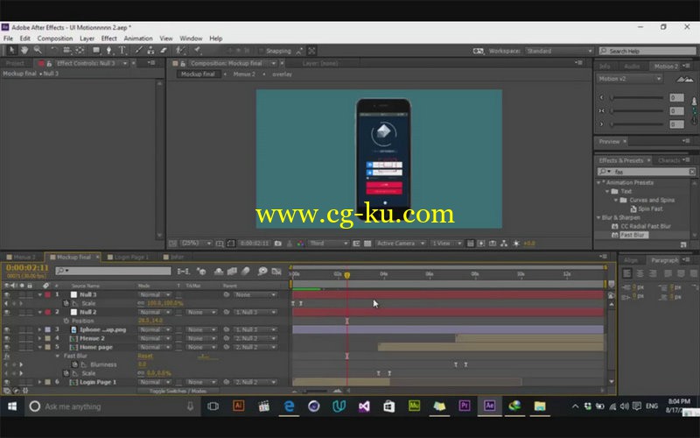This screenshot has height=438, width=700.
Task: Toggle lock on Effect Controls panel
Action: (x=49, y=63)
